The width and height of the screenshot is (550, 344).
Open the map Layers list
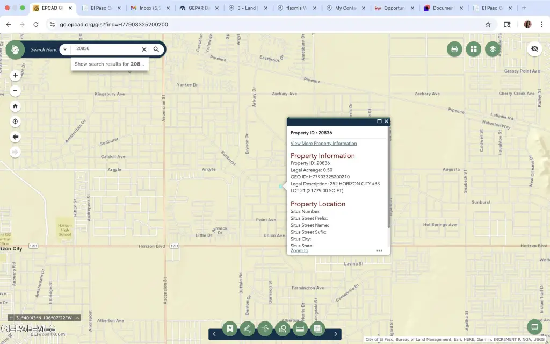(x=492, y=49)
